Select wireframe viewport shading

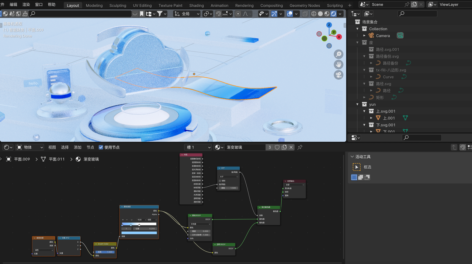(314, 14)
